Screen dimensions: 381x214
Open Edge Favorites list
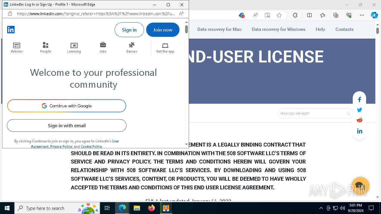tap(323, 15)
